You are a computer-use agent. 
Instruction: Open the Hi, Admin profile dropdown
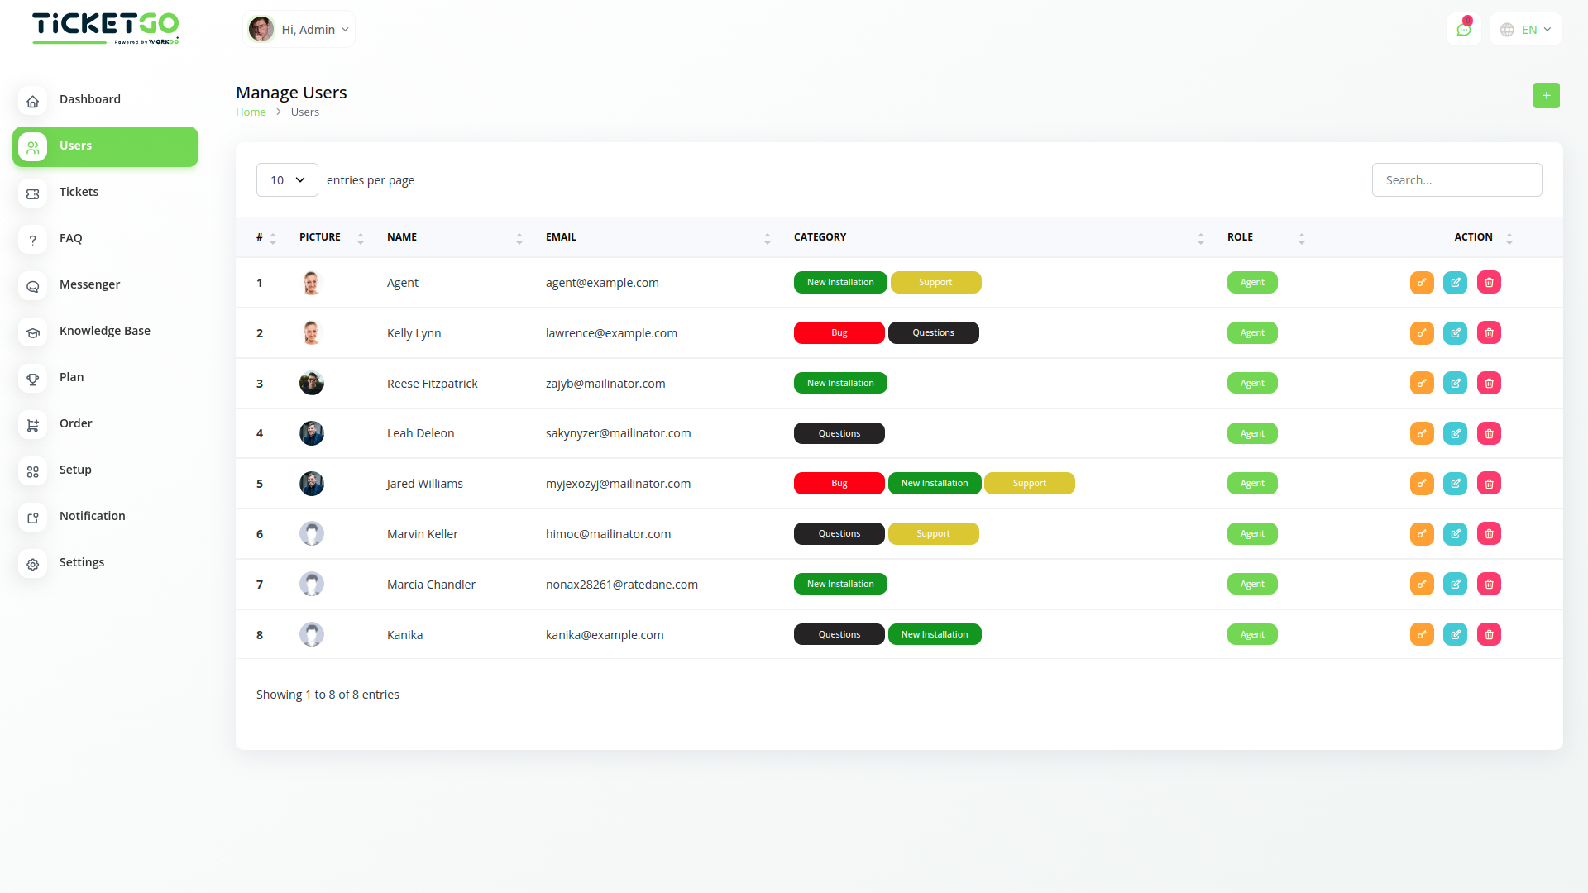pos(299,30)
